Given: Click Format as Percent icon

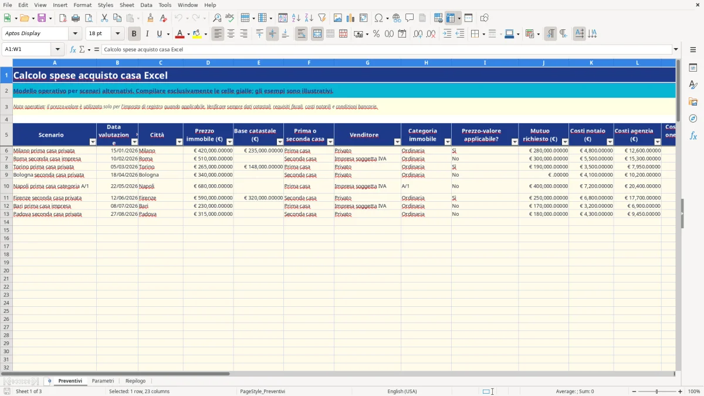Looking at the screenshot, I should coord(376,34).
